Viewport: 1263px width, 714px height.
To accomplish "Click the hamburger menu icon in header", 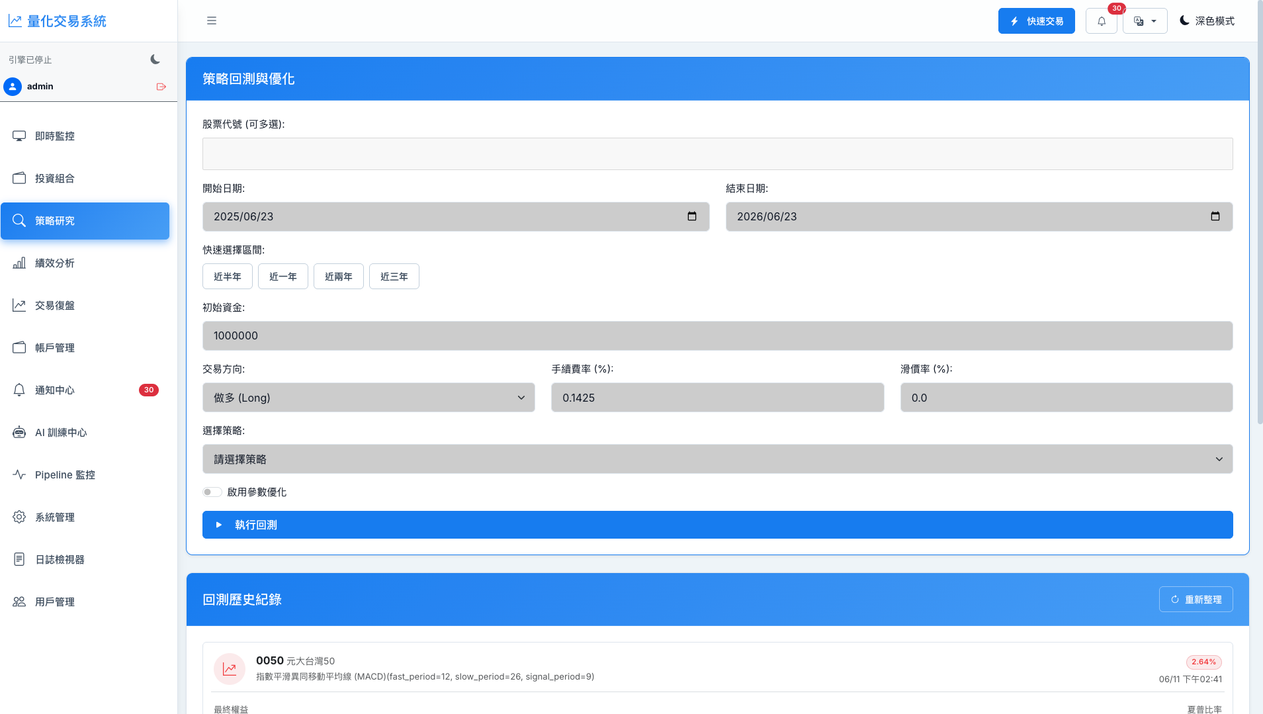I will pos(212,21).
